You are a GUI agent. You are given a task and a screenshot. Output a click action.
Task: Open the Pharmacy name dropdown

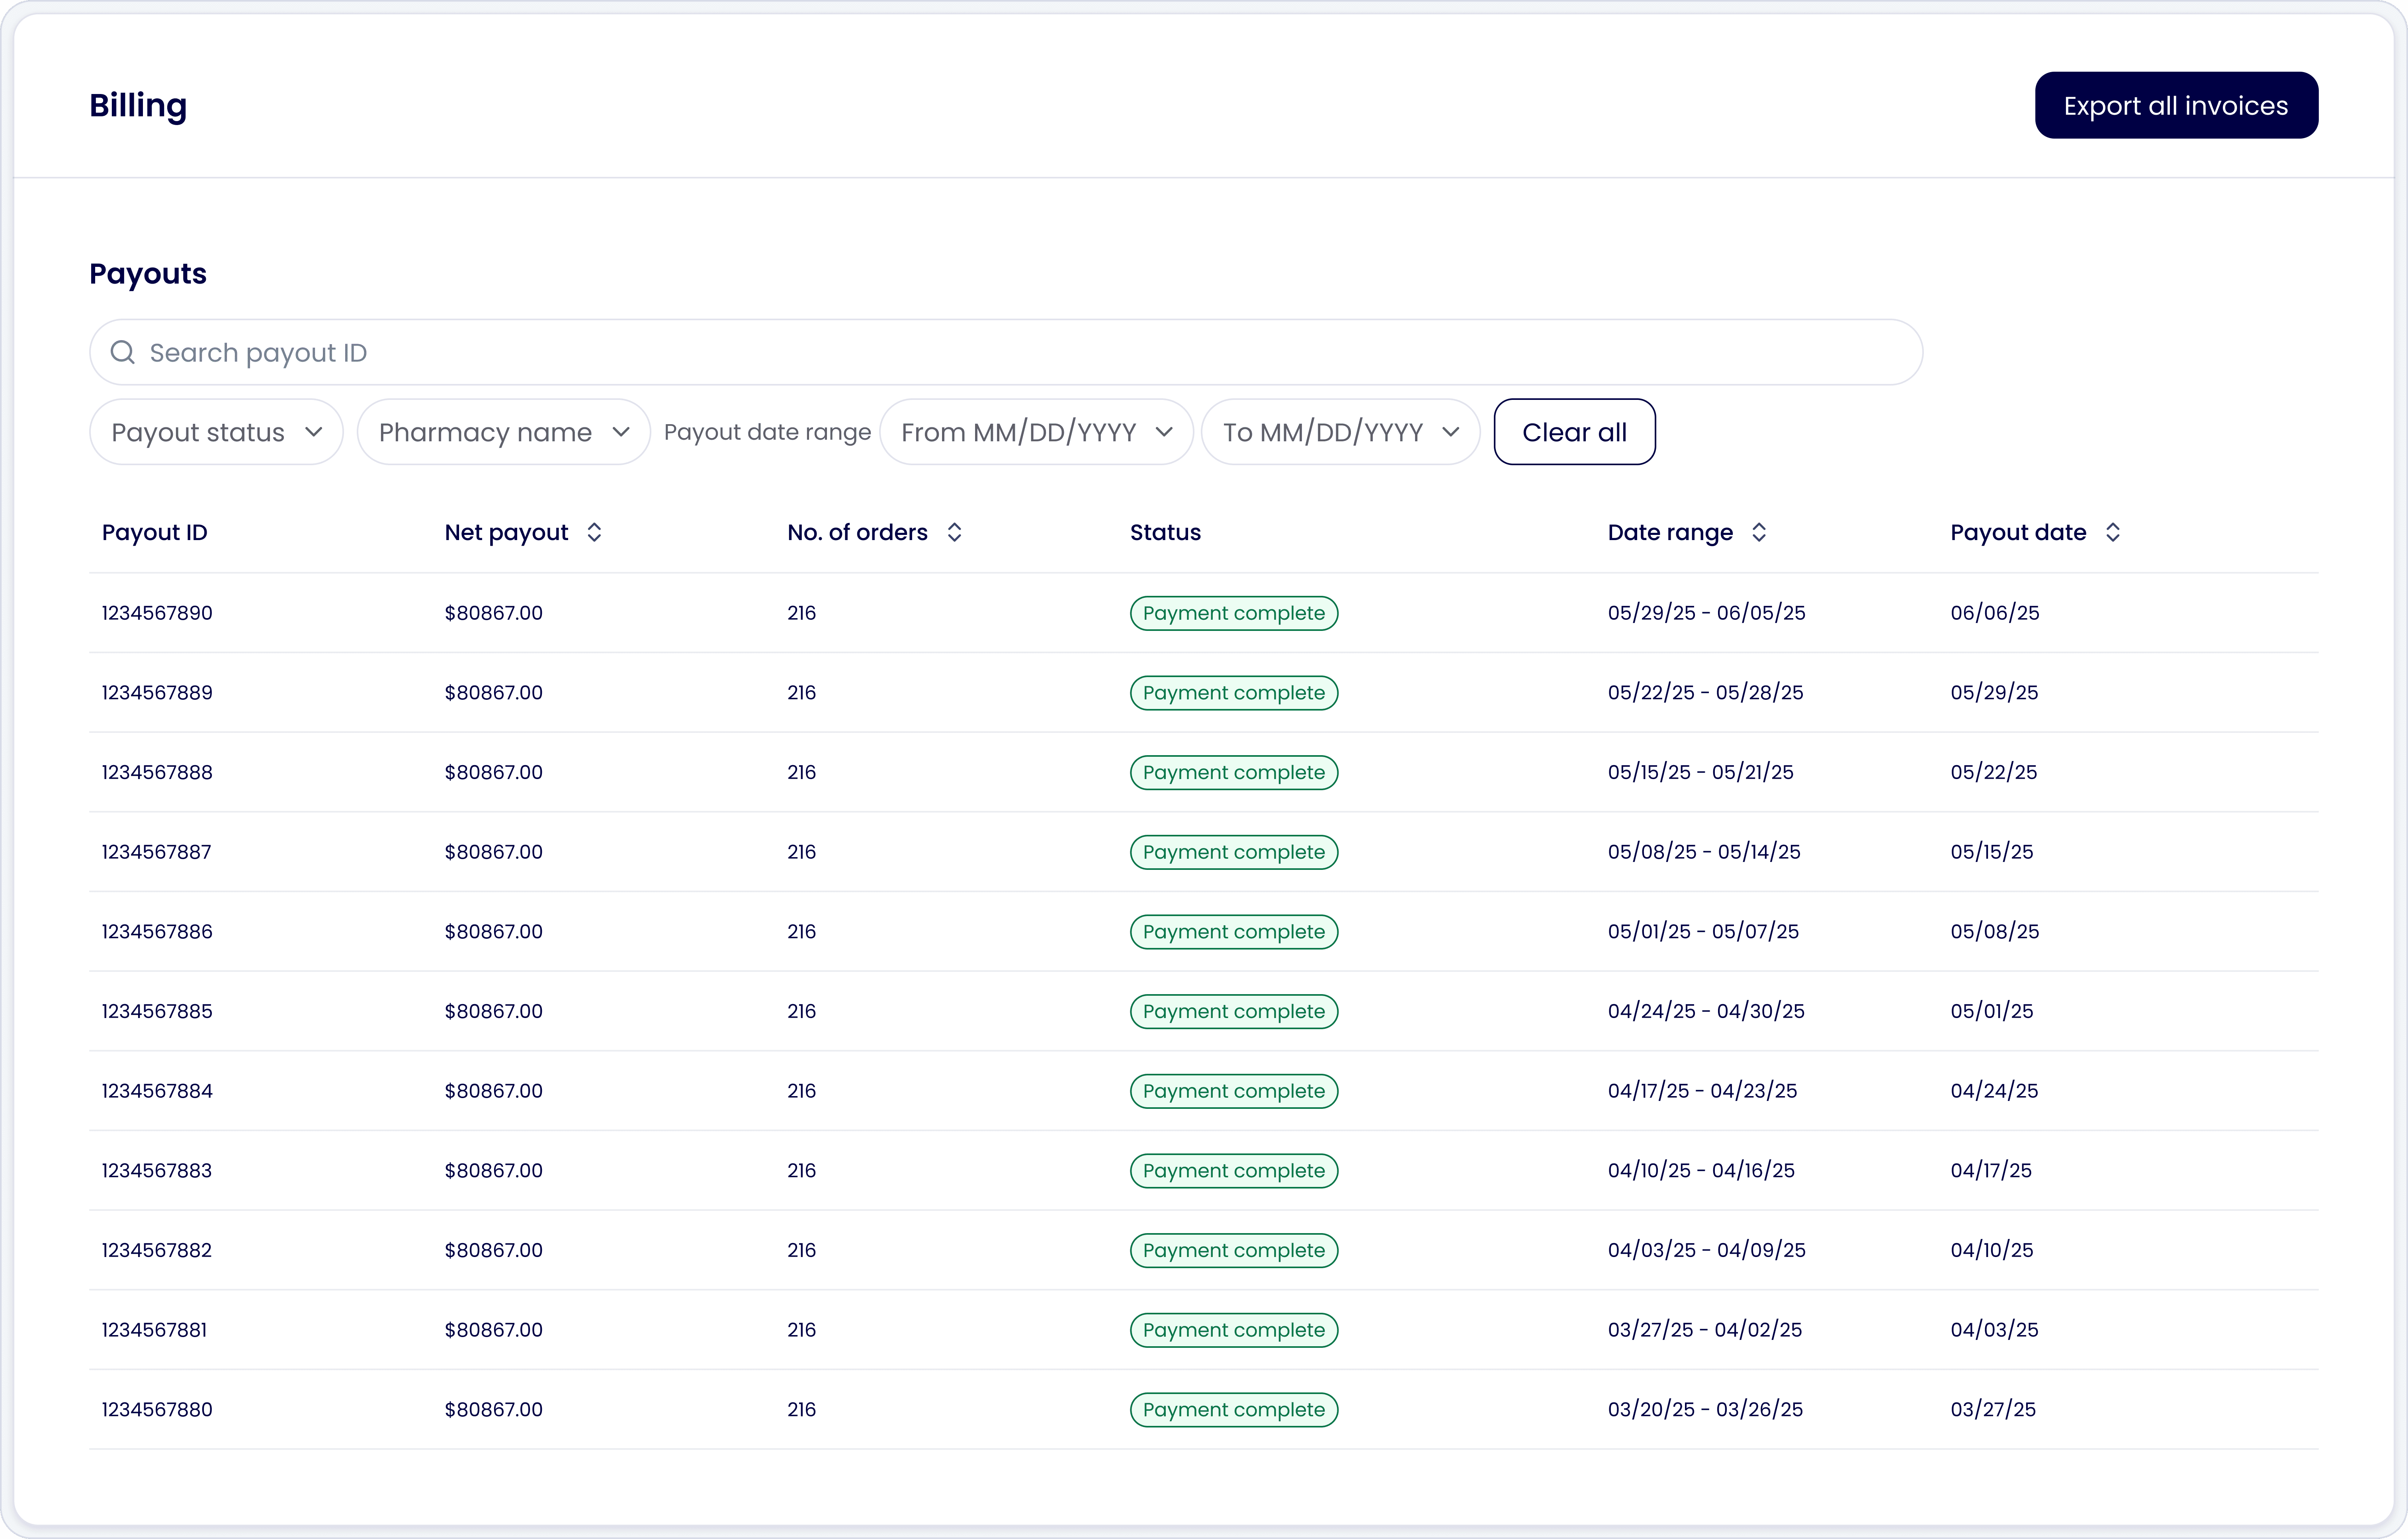504,432
